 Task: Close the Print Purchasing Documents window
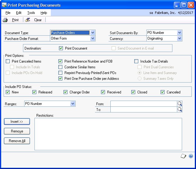tap(191, 5)
